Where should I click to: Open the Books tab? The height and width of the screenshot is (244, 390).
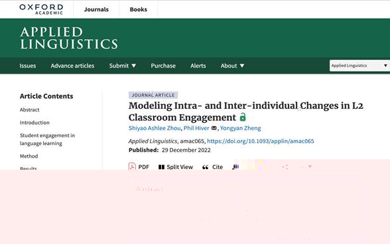138,9
